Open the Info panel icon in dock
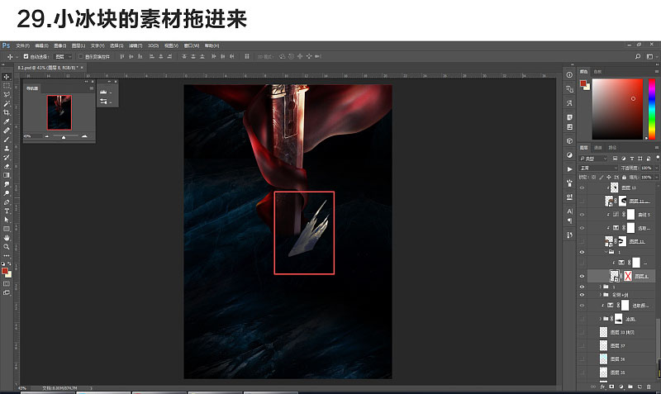661x394 pixels. [569, 74]
